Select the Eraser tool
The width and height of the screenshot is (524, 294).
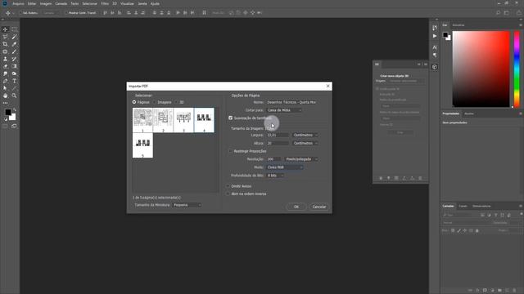click(x=5, y=66)
